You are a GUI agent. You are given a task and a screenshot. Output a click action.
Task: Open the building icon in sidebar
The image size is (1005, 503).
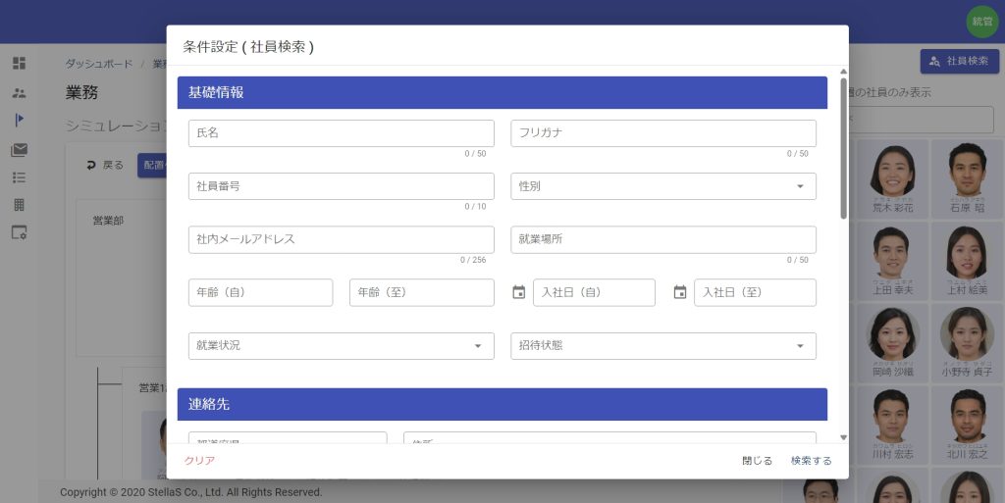[19, 205]
